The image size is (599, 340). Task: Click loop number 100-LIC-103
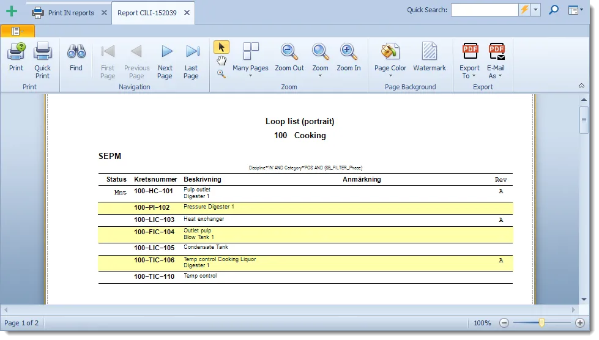(x=154, y=220)
